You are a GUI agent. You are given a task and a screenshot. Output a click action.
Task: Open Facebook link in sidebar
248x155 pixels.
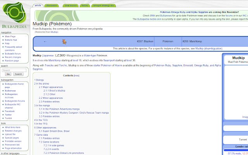pos(10,111)
